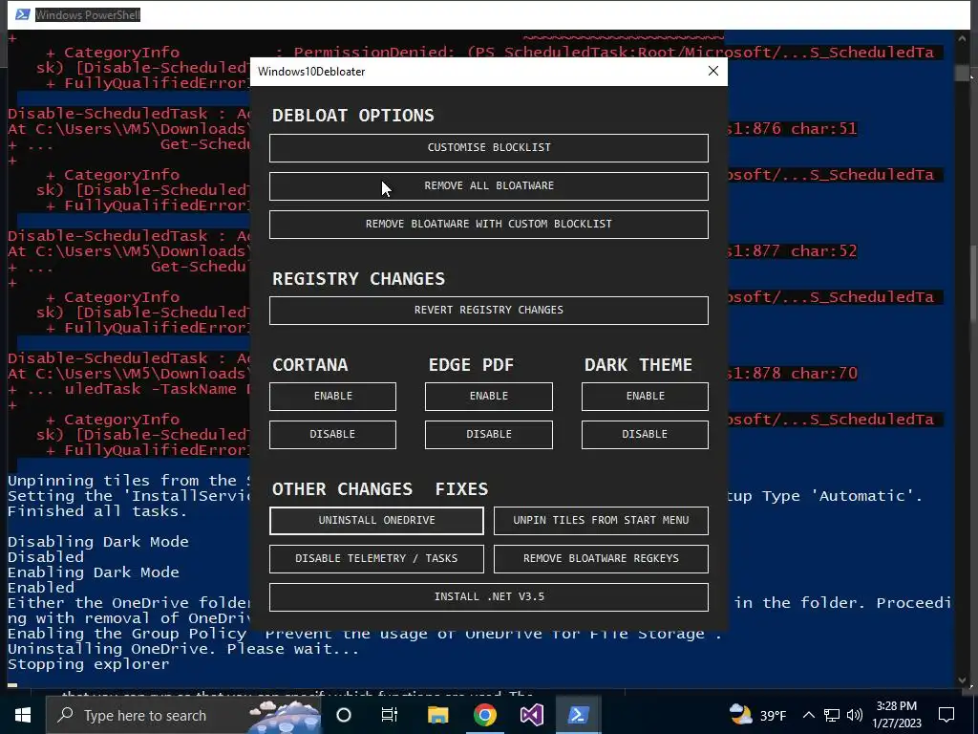The height and width of the screenshot is (734, 978).
Task: Open Task View in taskbar
Action: 390,715
